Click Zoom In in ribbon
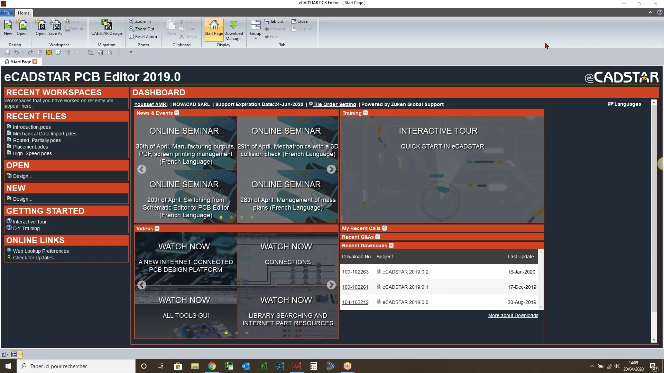 pyautogui.click(x=140, y=21)
